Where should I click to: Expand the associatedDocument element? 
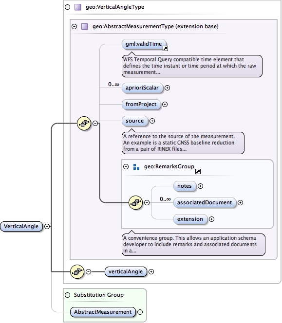(240, 202)
